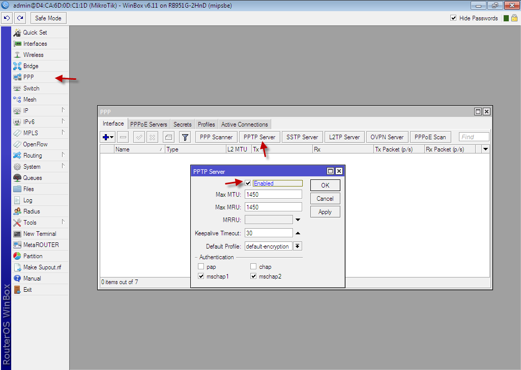Switch to the PPPoE Servers tab

[149, 125]
